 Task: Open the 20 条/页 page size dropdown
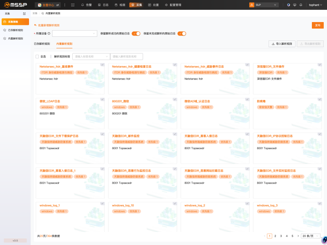point(311,236)
